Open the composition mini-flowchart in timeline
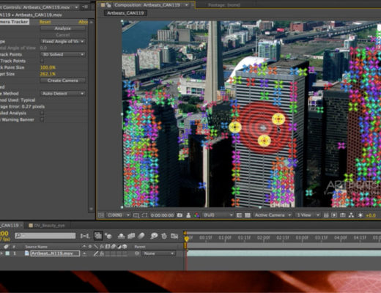 click(85, 236)
